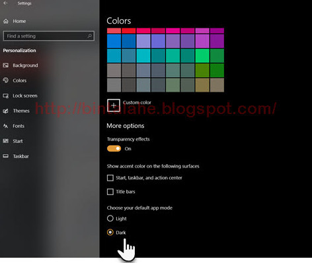Select the tan beige color swatch
The height and width of the screenshot is (263, 312).
217,85
